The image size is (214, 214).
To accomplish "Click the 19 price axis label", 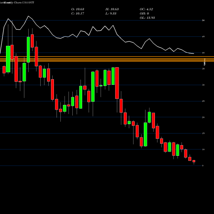I will tap(203, 133).
